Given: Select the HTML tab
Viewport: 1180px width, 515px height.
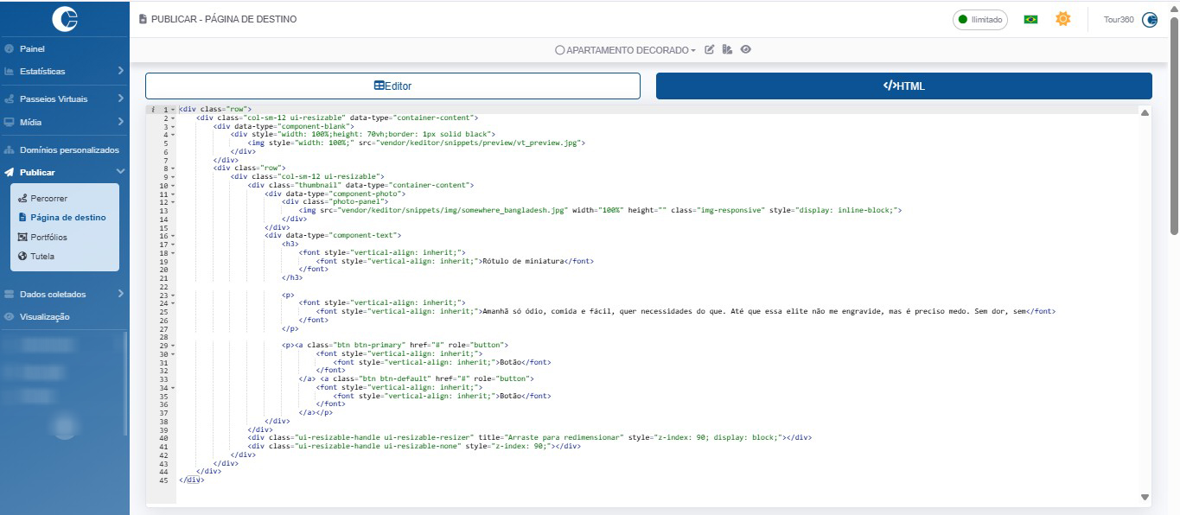Looking at the screenshot, I should tap(903, 86).
